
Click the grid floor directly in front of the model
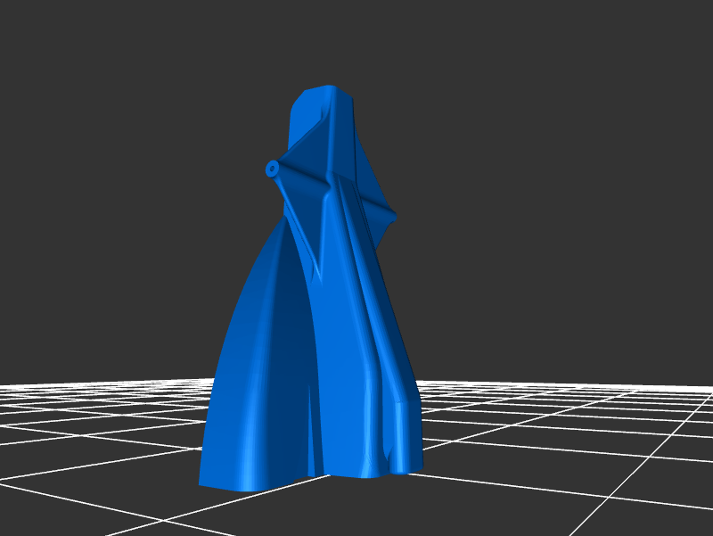339,508
